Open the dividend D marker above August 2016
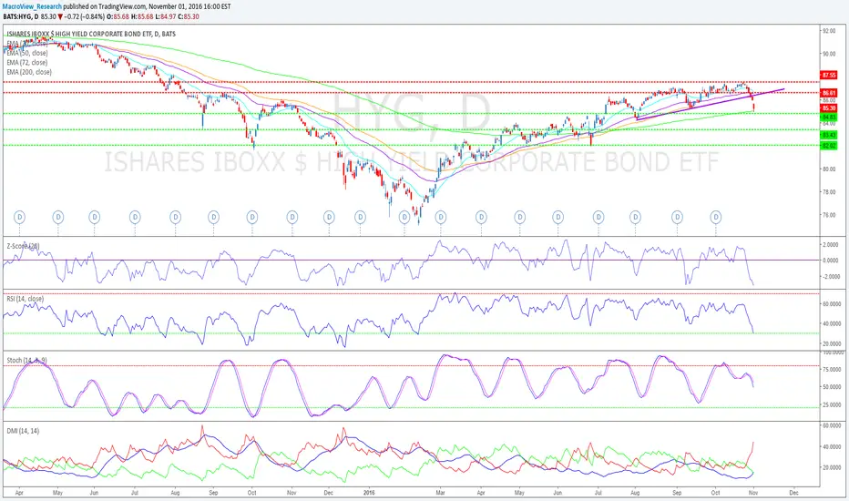 pos(635,217)
